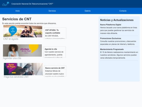Image resolution: width=142 pixels, height=107 pixels.
Task: Click the Noticias y Actualizaciones heading
Action: click(117, 20)
